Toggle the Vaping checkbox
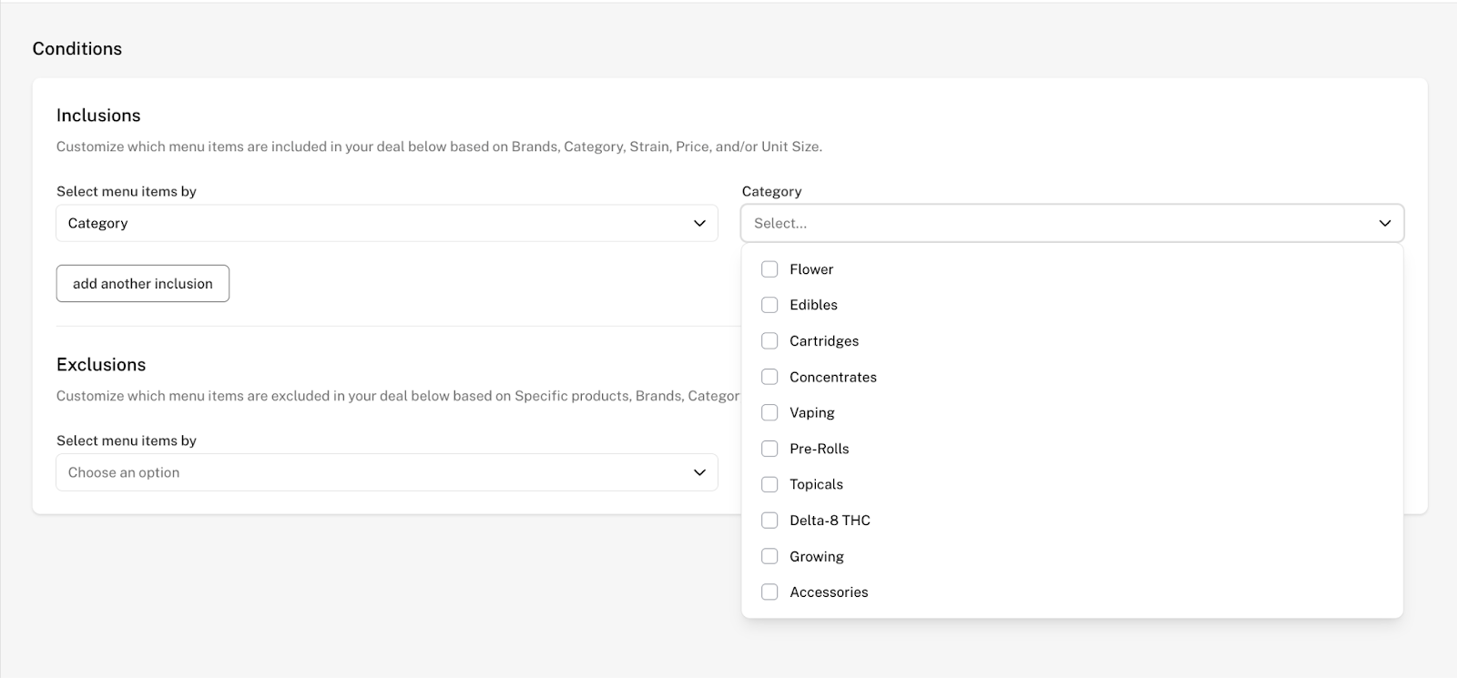The image size is (1457, 678). click(769, 412)
